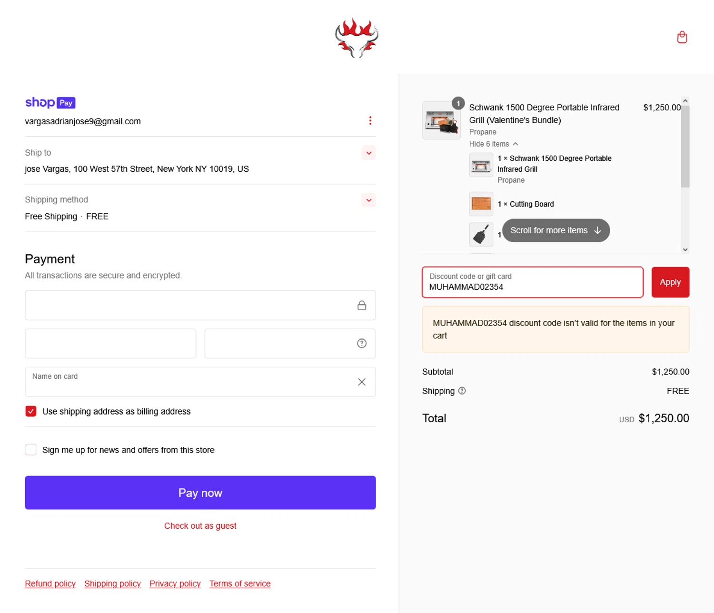Open the Terms of service link
Image resolution: width=714 pixels, height=613 pixels.
click(240, 583)
